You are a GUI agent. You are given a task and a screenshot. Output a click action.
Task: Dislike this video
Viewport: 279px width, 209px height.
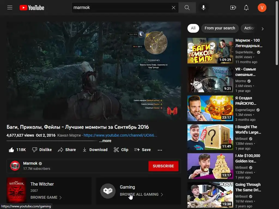42,150
